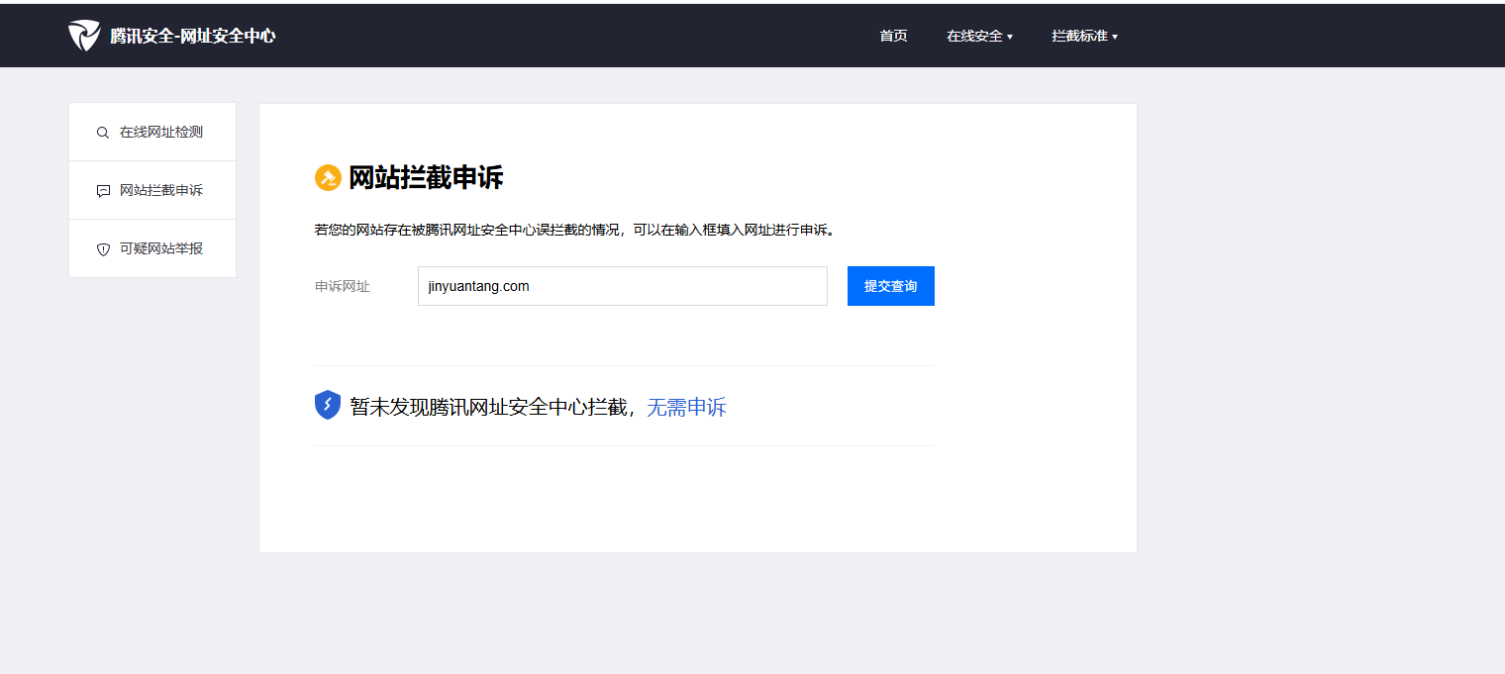Click the 提交查询 button
Viewport: 1505px width, 674px height.
891,286
